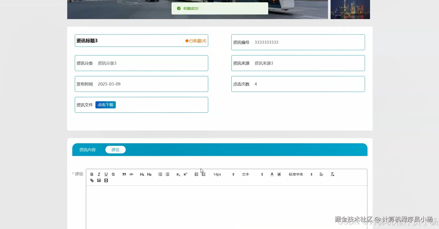The image size is (439, 229).
Task: Apply underline in the comment editor
Action: tap(106, 174)
